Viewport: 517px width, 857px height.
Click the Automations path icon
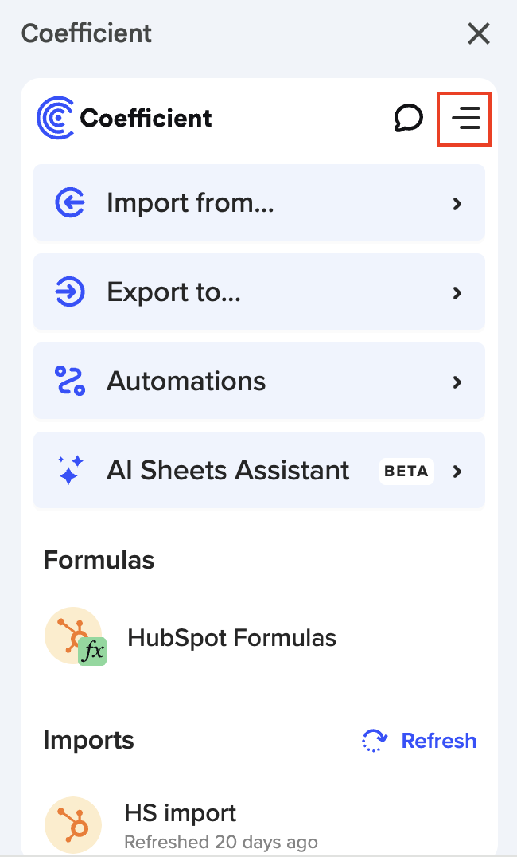coord(70,382)
